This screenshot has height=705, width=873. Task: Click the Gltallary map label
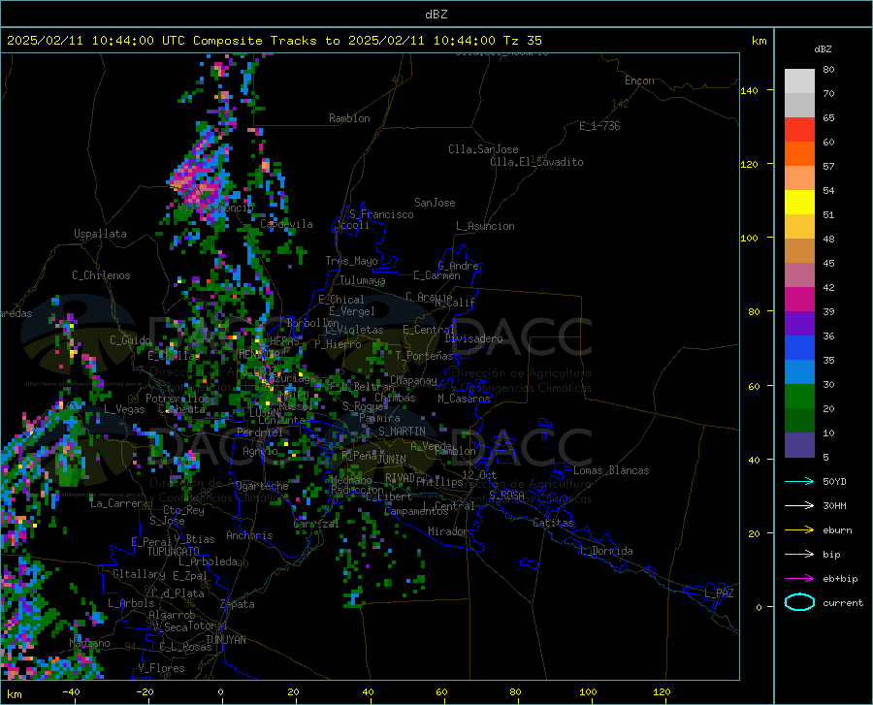tap(139, 574)
